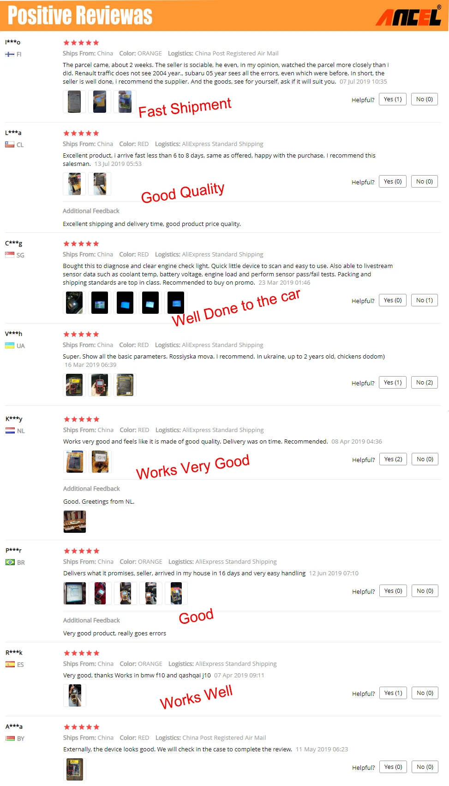449x786 pixels.
Task: Click No (2) on V***h's review
Action: click(425, 383)
